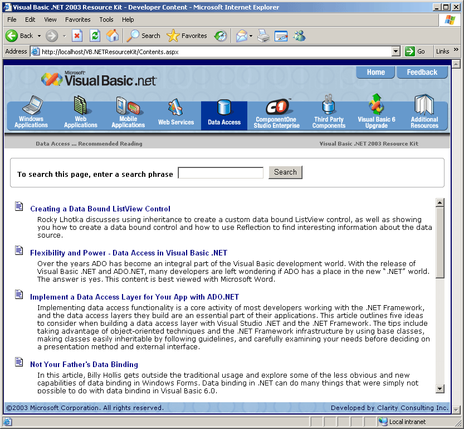Go to browser Home page icon
This screenshot has height=429, width=464.
tap(113, 36)
